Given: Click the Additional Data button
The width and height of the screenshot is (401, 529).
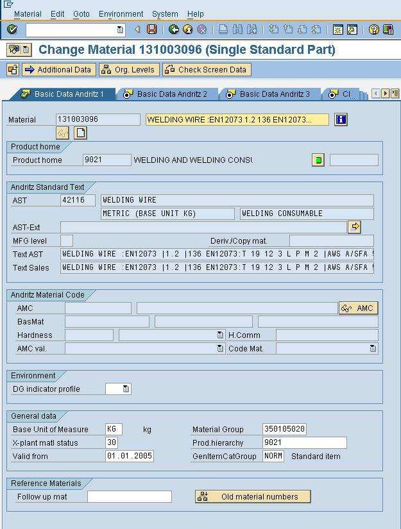Looking at the screenshot, I should pyautogui.click(x=59, y=70).
